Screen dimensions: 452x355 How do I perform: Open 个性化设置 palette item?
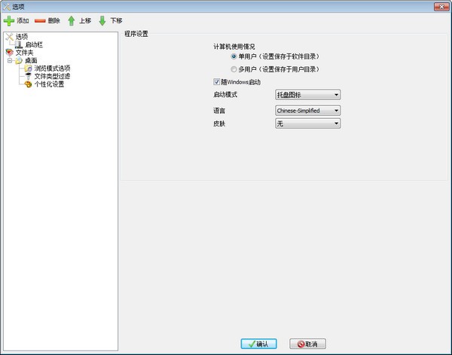tap(49, 84)
